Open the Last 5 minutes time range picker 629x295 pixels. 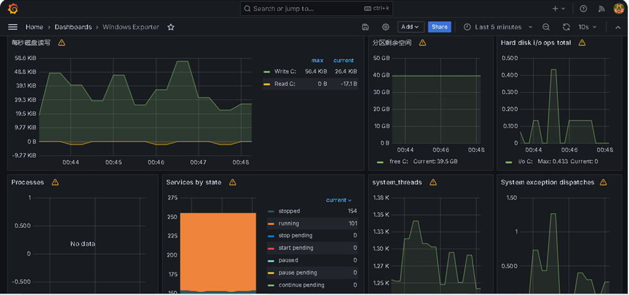pyautogui.click(x=498, y=28)
